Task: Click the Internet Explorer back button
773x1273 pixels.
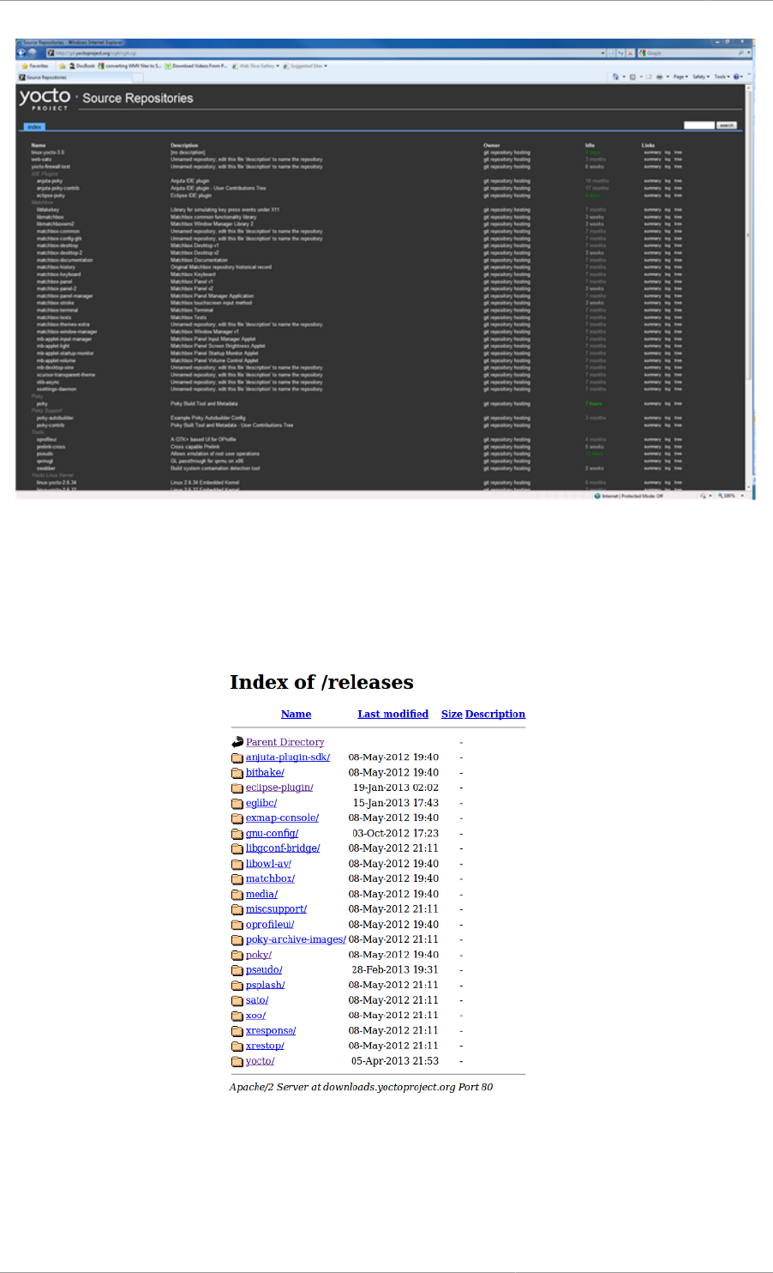Action: (x=22, y=52)
